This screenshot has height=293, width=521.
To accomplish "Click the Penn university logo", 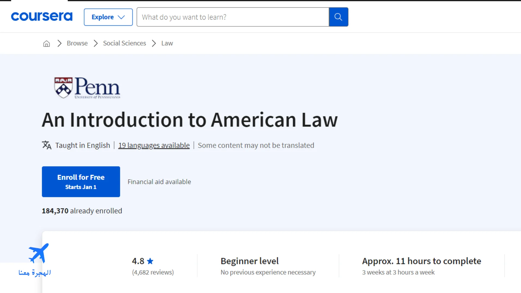I will 87,88.
